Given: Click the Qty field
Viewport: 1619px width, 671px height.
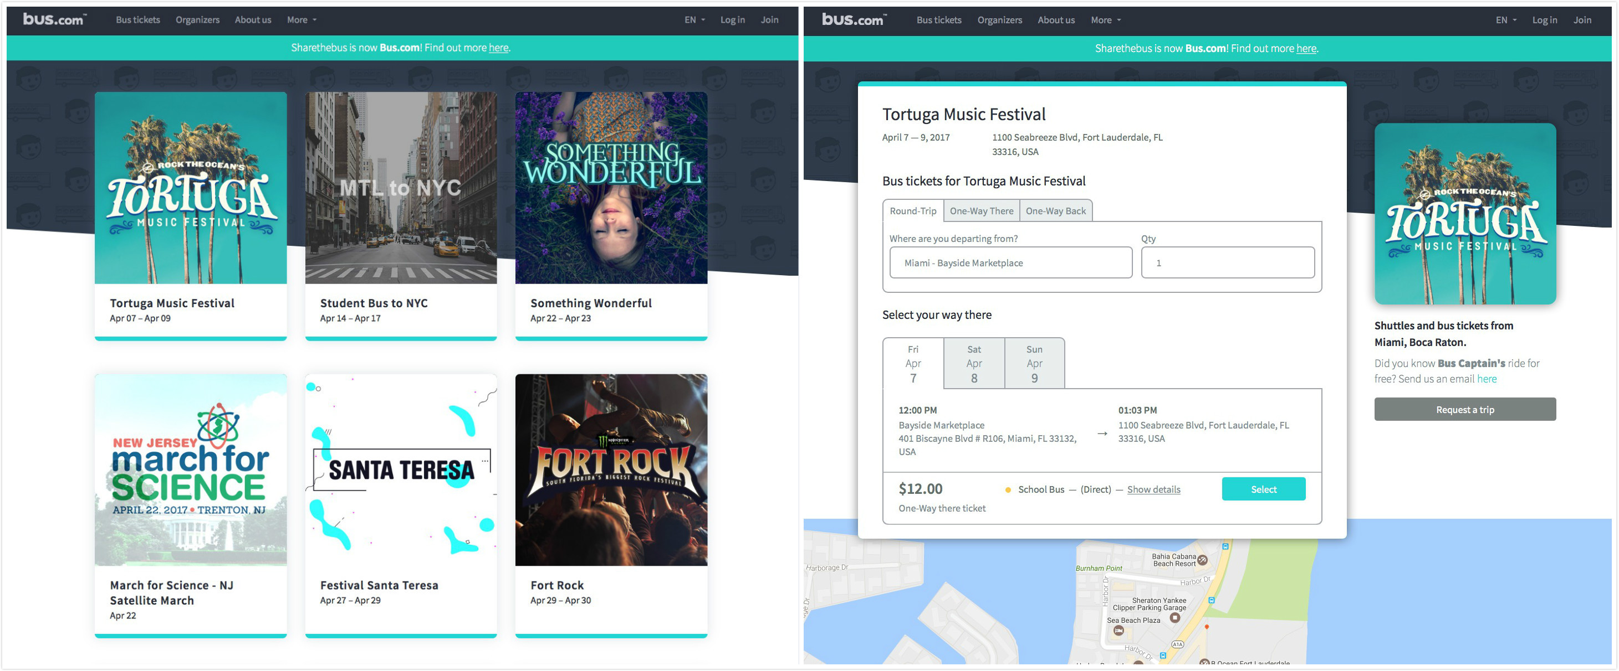Looking at the screenshot, I should click(1228, 262).
